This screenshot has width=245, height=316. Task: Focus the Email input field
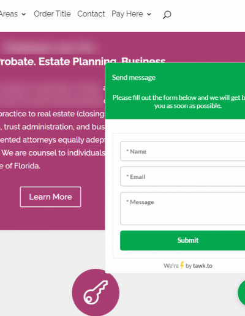coord(183,176)
